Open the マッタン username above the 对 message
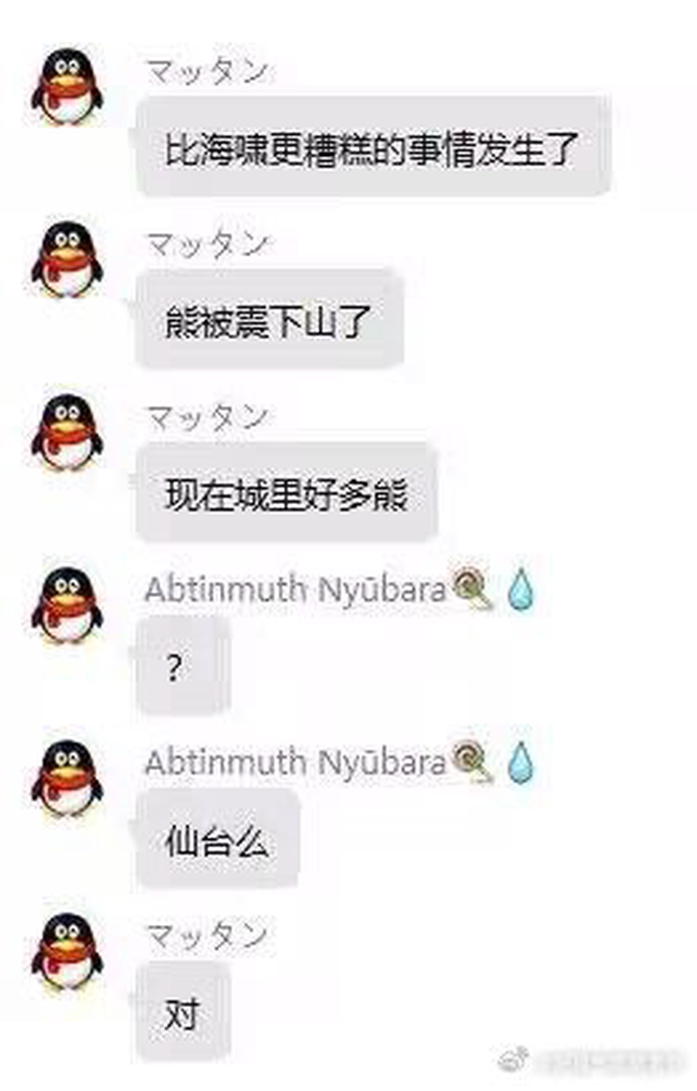Screen dimensions: 697x1091 [207, 935]
